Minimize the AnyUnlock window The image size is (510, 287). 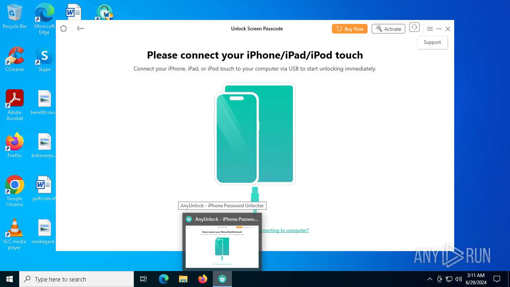(439, 29)
